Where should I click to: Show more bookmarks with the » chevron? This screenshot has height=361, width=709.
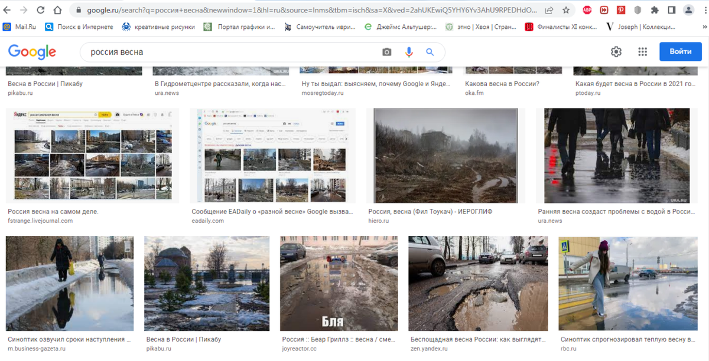(x=704, y=27)
